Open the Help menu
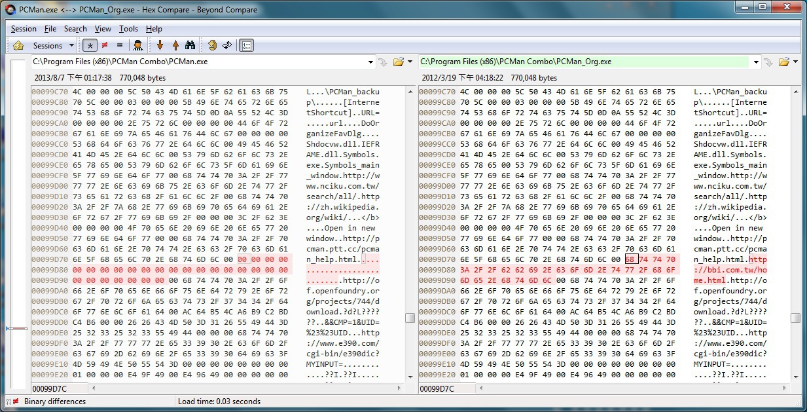 click(154, 29)
